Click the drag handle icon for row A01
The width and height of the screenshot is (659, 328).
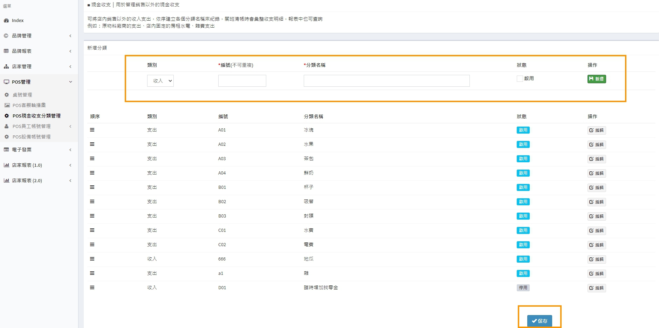tap(92, 130)
